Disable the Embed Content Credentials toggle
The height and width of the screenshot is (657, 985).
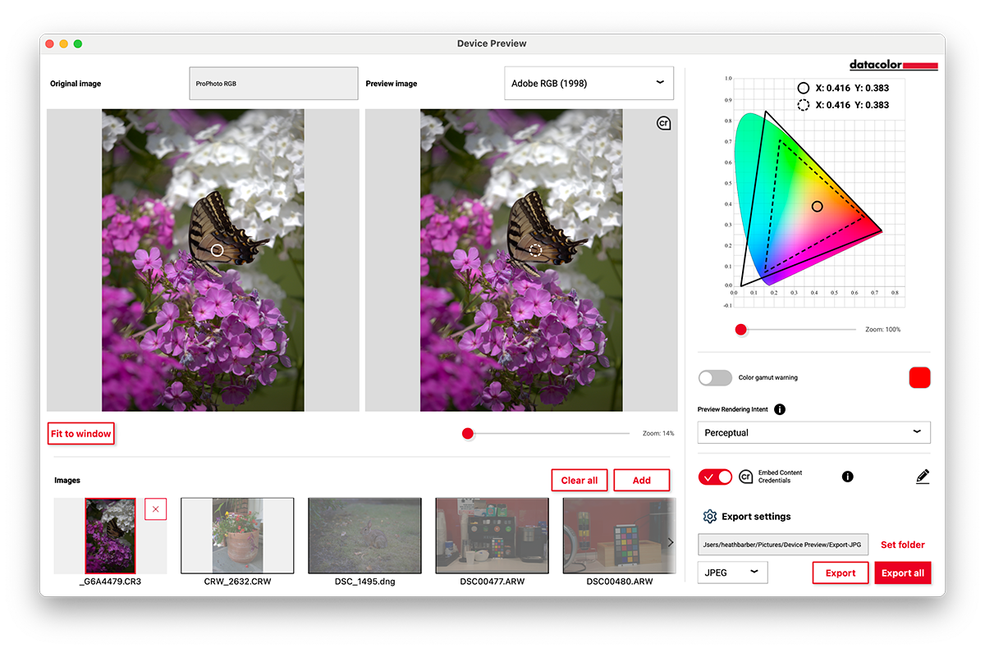click(715, 477)
